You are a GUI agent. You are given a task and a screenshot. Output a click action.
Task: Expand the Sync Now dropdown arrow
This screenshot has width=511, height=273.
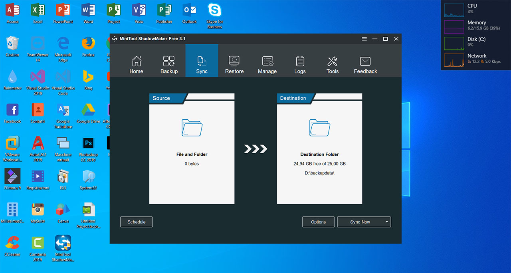coord(387,222)
